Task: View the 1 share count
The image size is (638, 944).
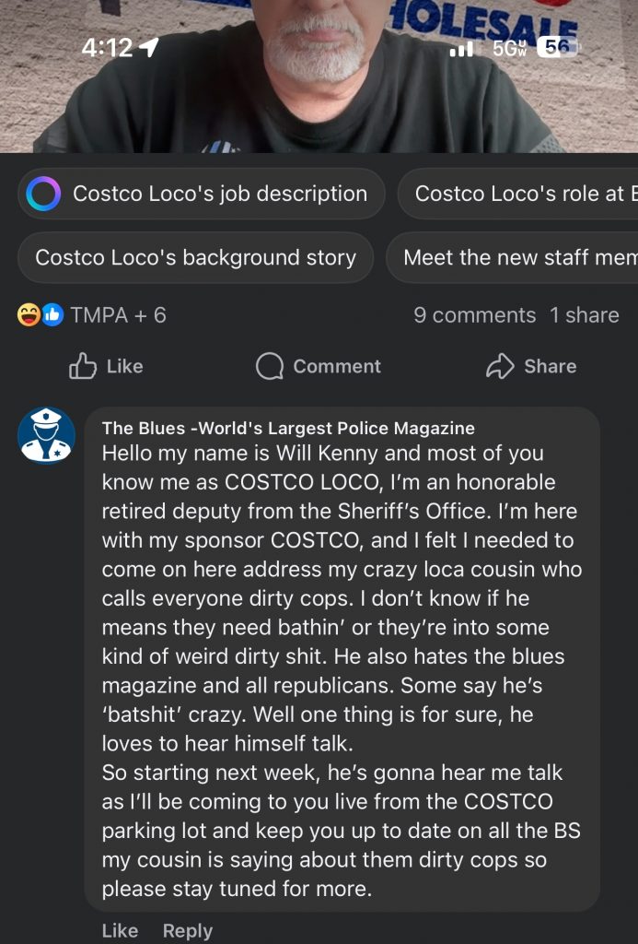Action: [584, 315]
